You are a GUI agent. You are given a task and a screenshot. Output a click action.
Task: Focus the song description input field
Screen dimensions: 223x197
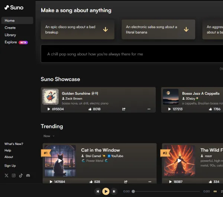click(x=132, y=54)
